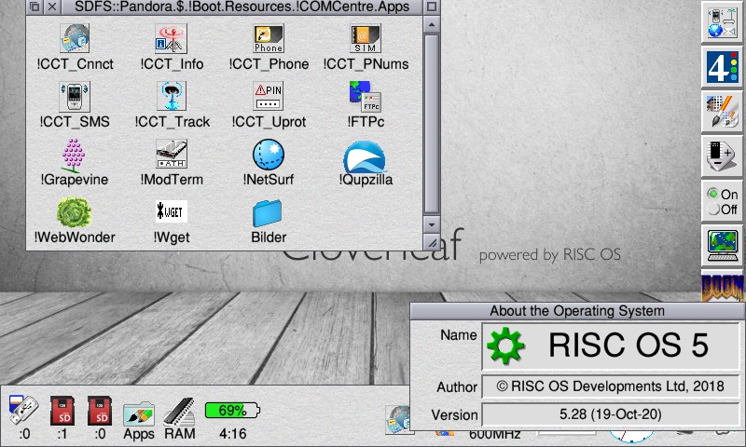The width and height of the screenshot is (746, 447).
Task: Click the filer window scroll down arrow
Action: tap(431, 224)
